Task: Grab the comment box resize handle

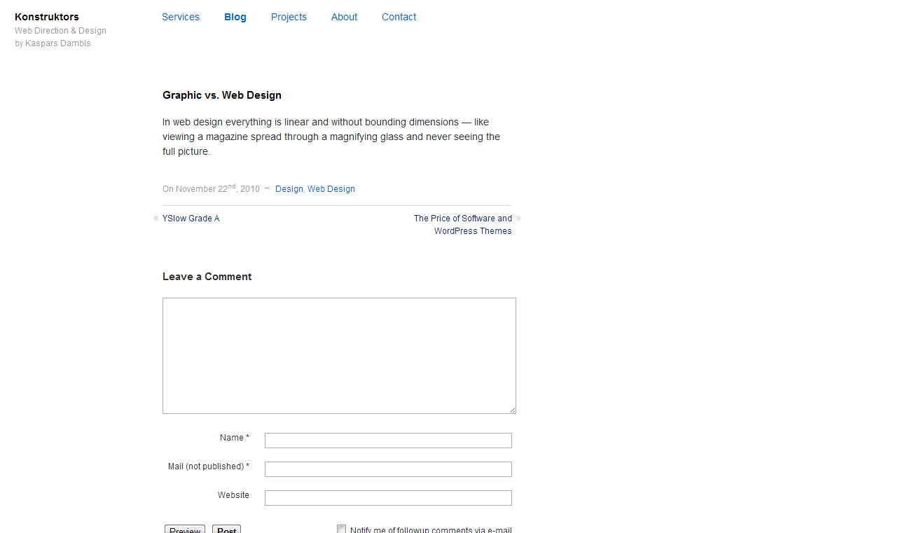Action: tap(512, 410)
